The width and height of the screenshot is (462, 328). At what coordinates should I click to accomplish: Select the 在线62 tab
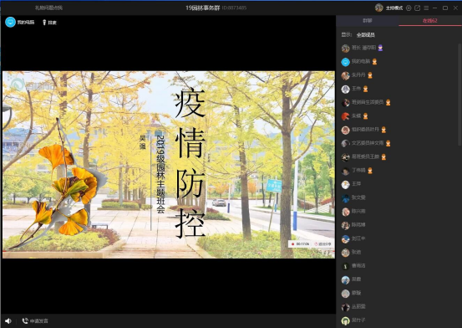[x=430, y=21]
